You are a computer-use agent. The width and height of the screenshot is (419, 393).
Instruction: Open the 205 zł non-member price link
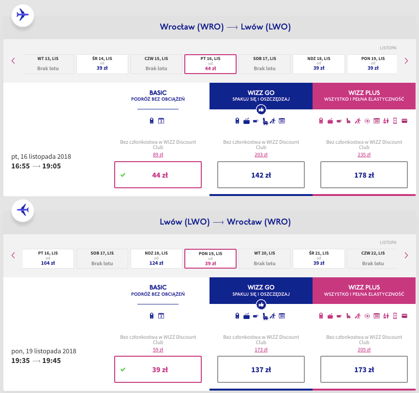pyautogui.click(x=364, y=350)
